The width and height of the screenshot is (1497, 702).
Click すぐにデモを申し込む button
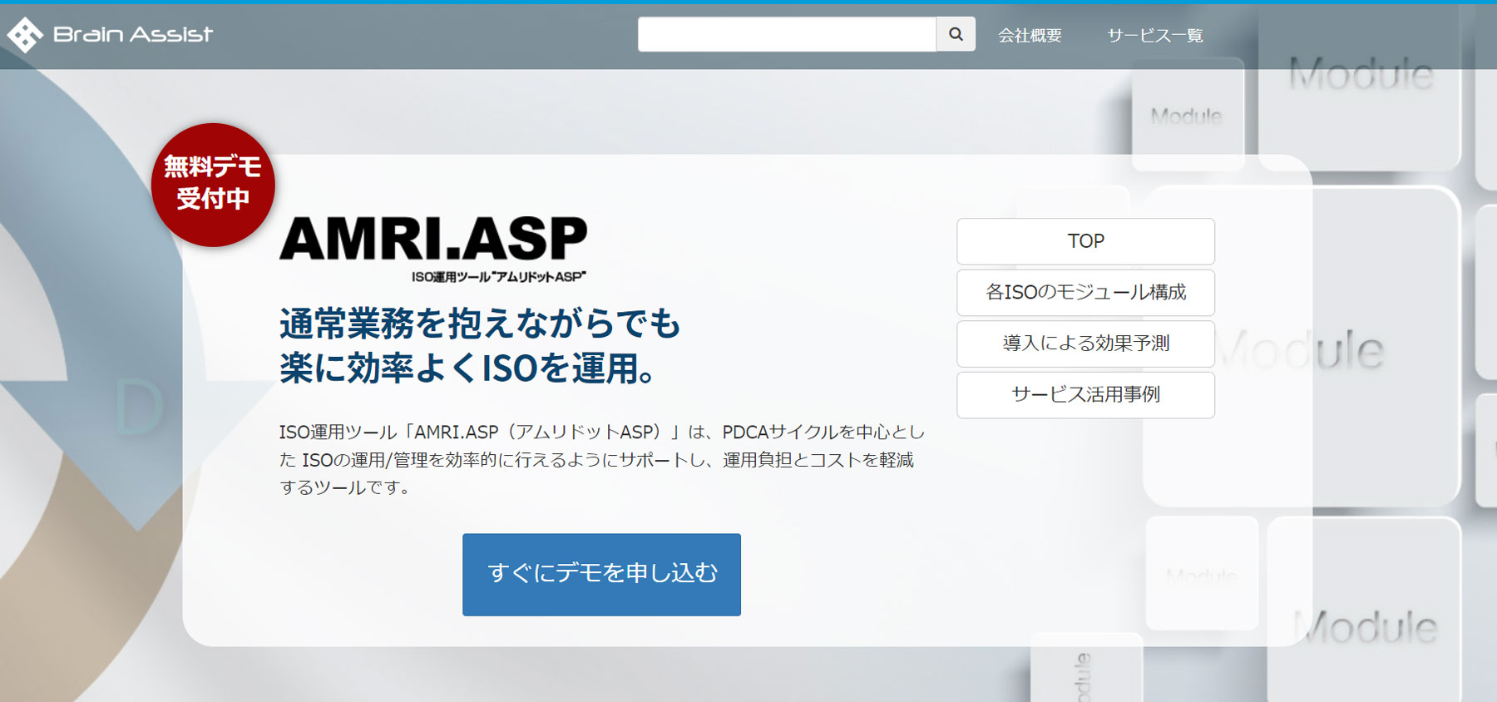tap(601, 574)
